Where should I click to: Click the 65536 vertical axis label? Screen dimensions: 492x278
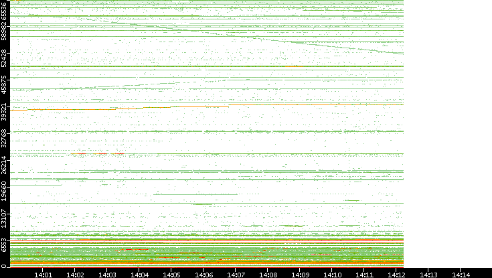pyautogui.click(x=5, y=11)
